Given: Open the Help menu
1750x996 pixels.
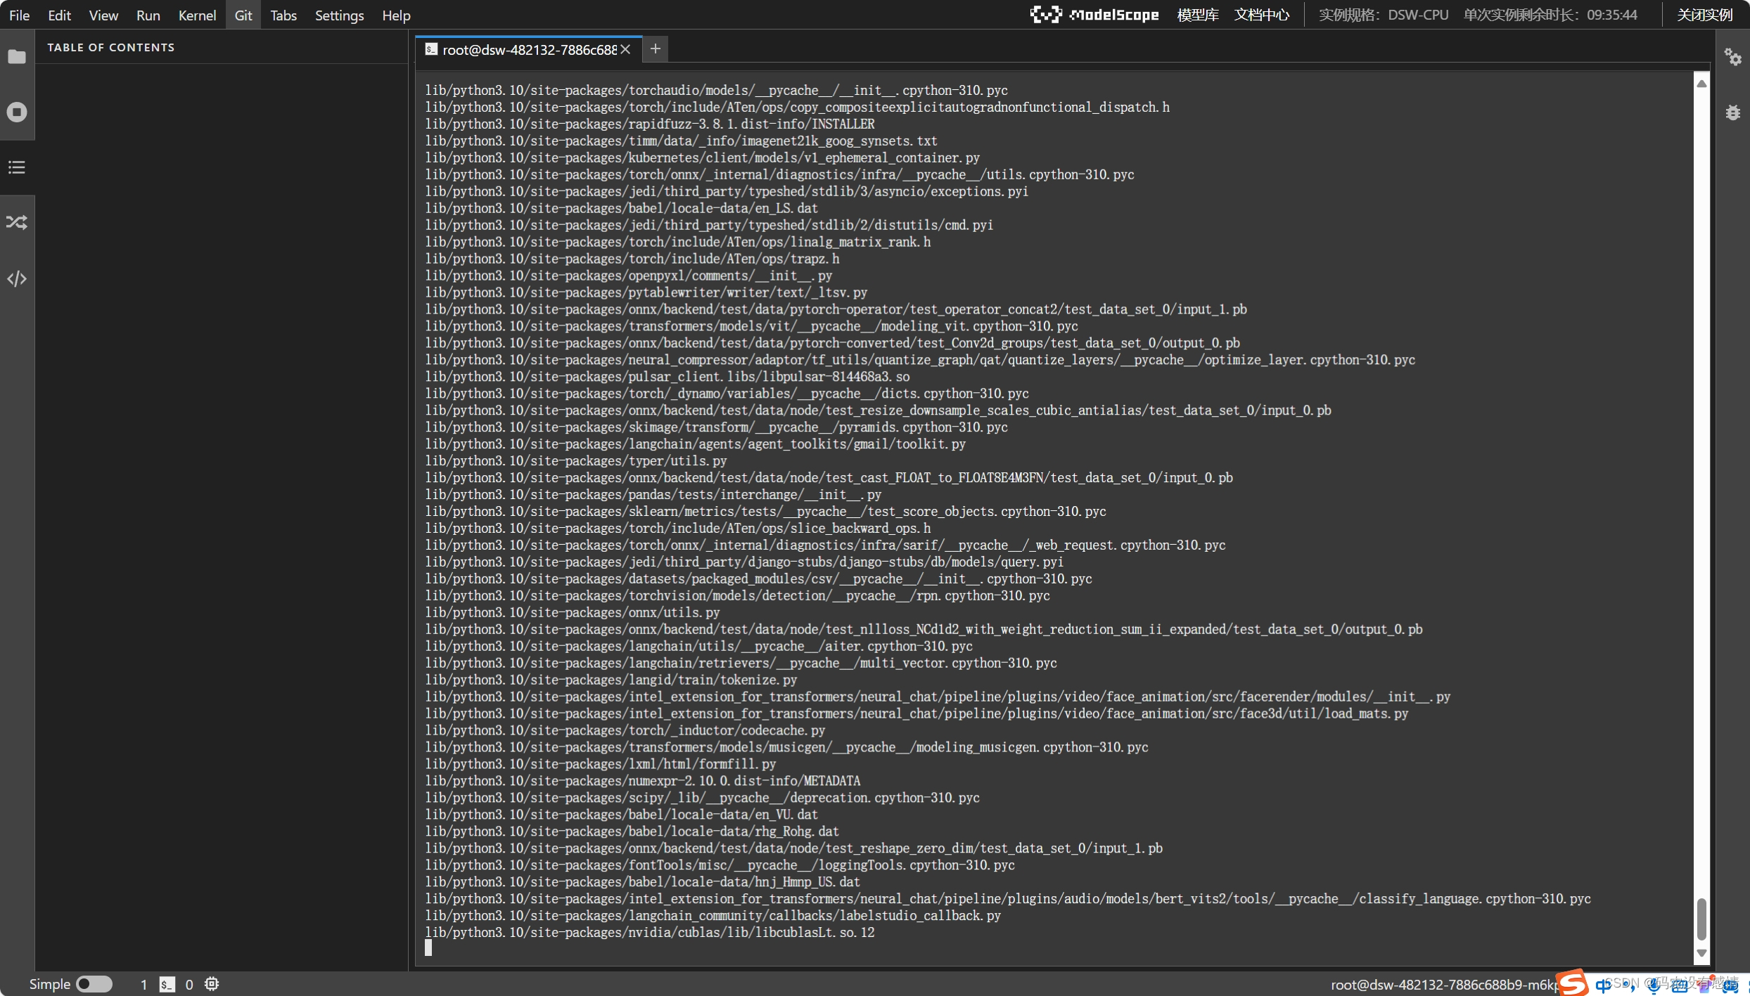Looking at the screenshot, I should tap(396, 15).
